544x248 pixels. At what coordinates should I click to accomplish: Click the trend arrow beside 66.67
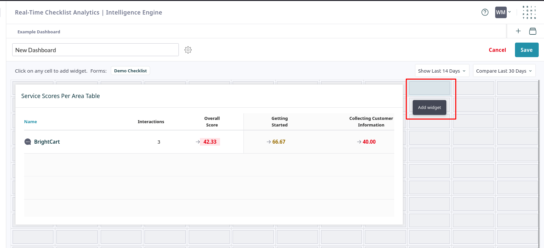269,142
